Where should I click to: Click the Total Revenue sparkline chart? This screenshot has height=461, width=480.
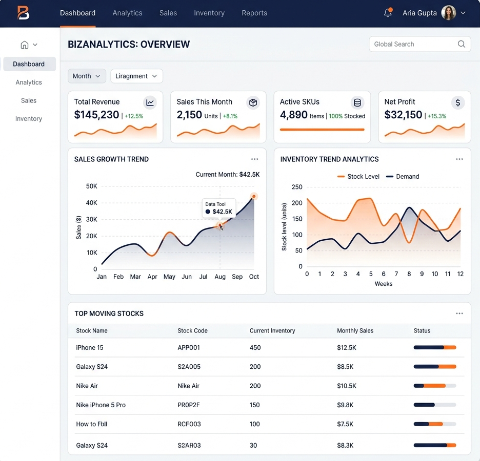point(115,131)
